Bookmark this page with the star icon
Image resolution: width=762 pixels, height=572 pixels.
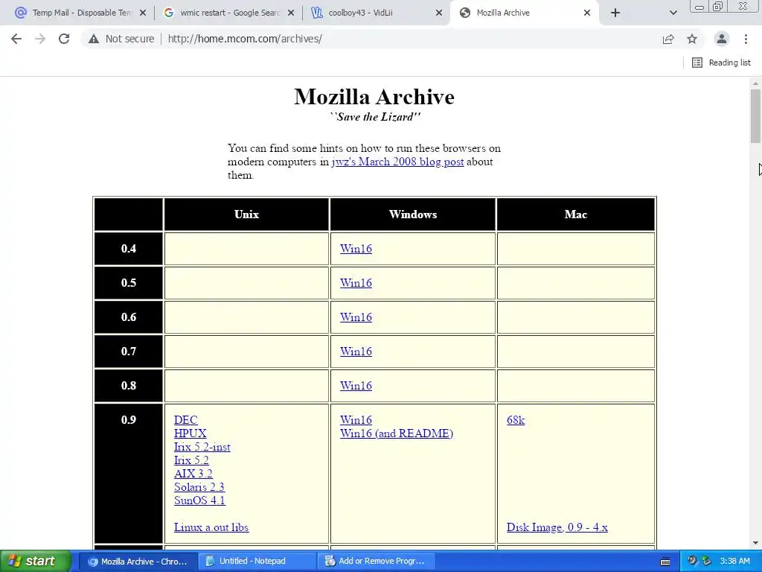[x=692, y=39]
